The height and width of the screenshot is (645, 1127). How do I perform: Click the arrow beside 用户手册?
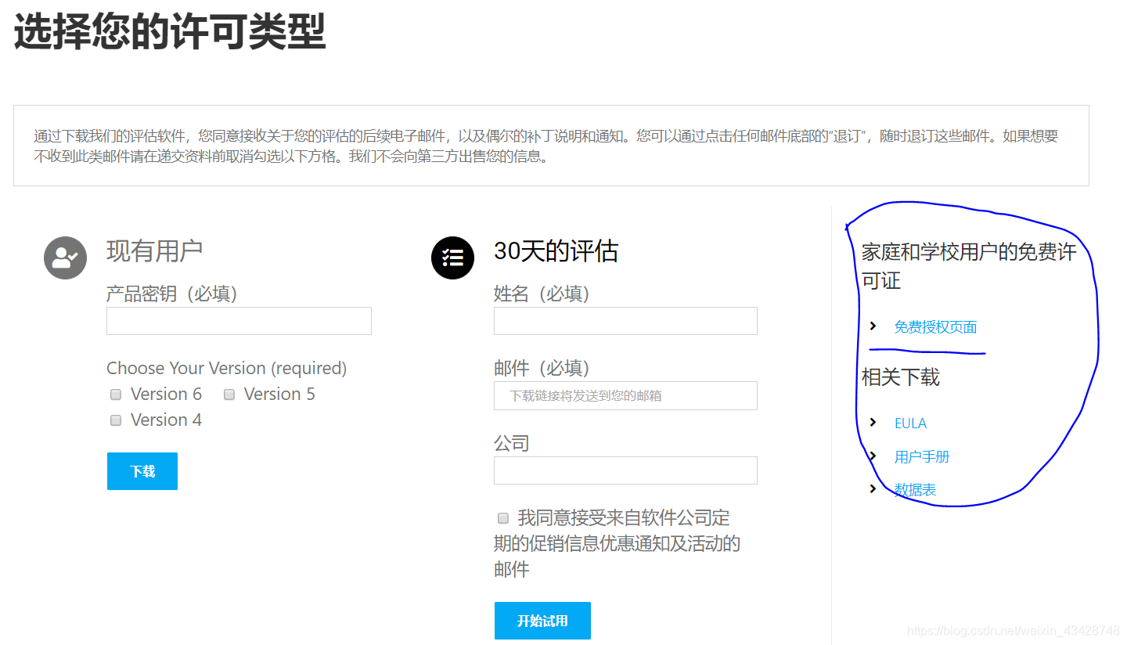pyautogui.click(x=873, y=456)
